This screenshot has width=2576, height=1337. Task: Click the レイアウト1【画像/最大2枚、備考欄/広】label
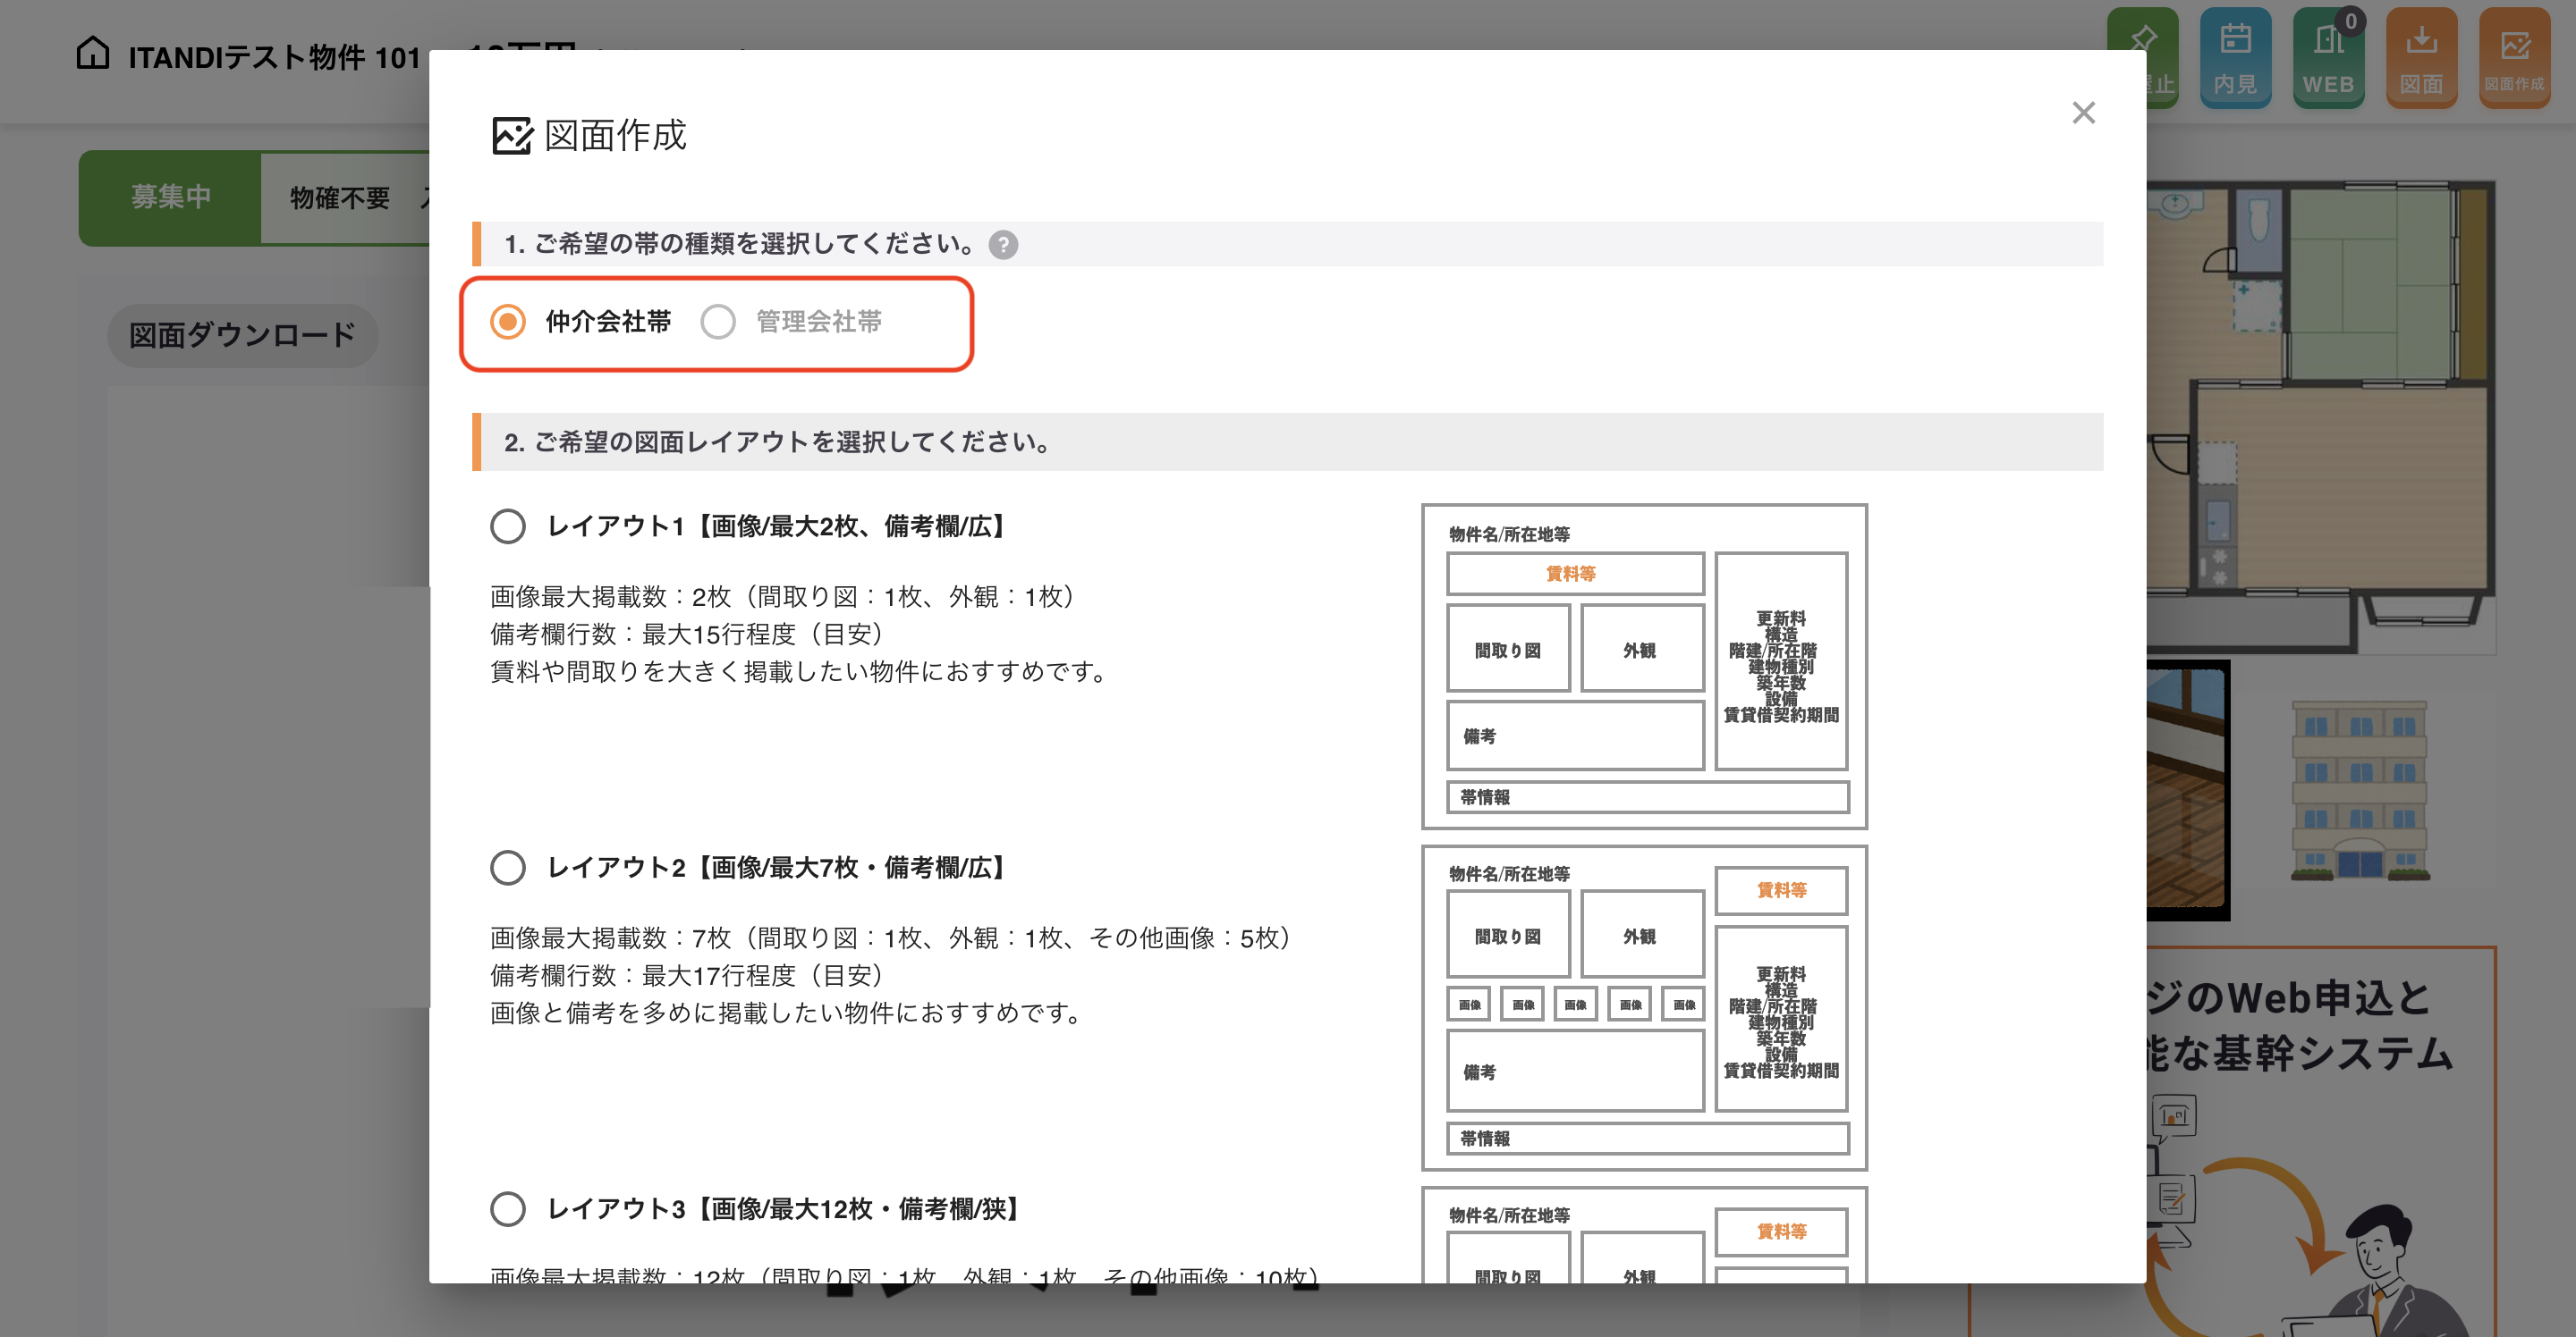click(x=778, y=526)
